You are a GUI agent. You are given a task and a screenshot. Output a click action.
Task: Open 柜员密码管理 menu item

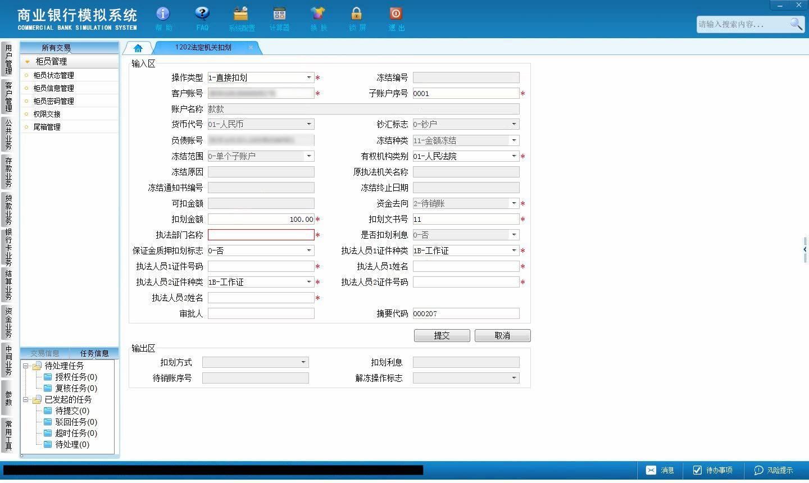pyautogui.click(x=53, y=101)
